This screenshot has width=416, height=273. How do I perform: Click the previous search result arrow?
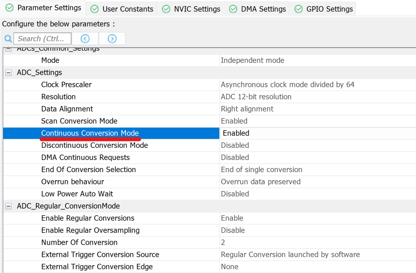(85, 38)
